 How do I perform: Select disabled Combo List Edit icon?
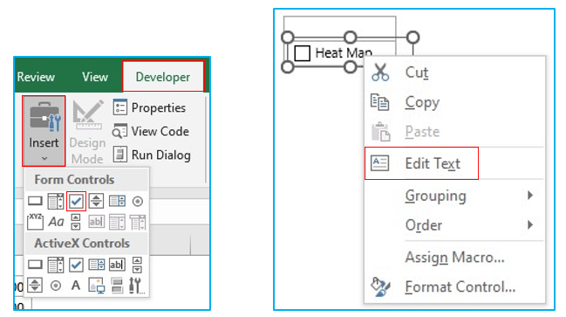click(x=117, y=222)
